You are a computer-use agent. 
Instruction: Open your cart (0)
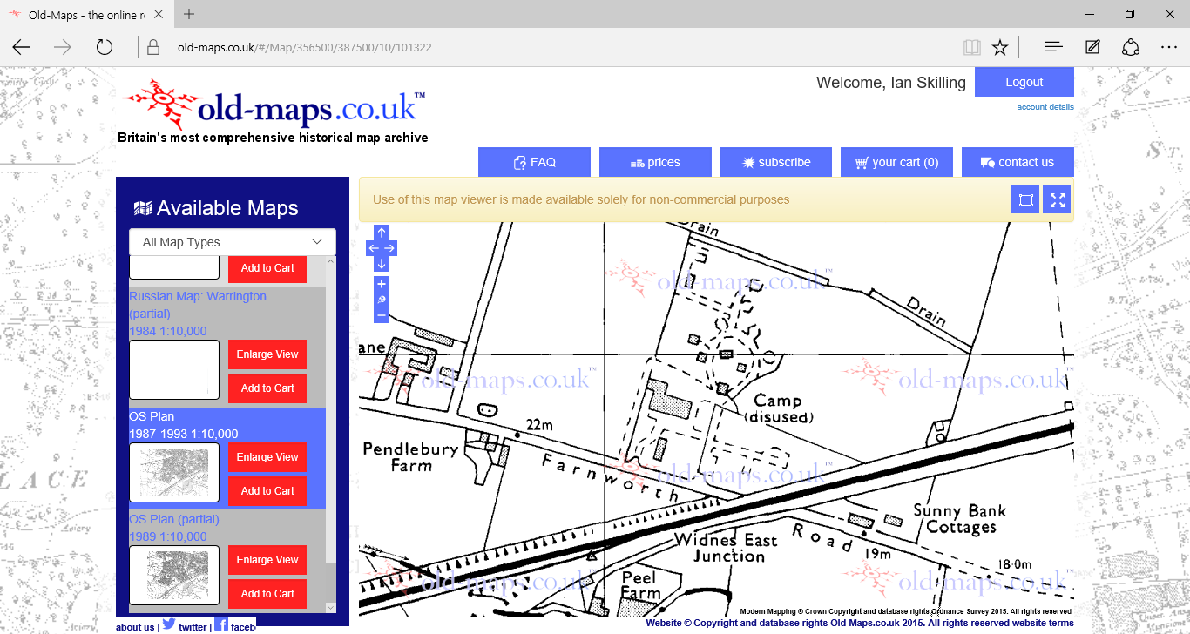pyautogui.click(x=896, y=162)
